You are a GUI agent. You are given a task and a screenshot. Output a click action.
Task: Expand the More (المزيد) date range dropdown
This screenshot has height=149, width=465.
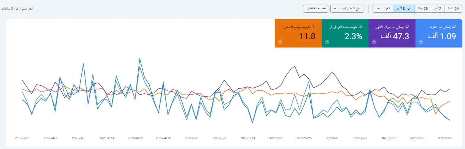tap(383, 9)
